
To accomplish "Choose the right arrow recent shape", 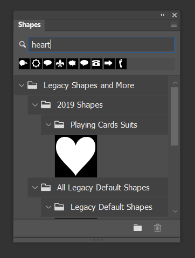I will coord(109,64).
